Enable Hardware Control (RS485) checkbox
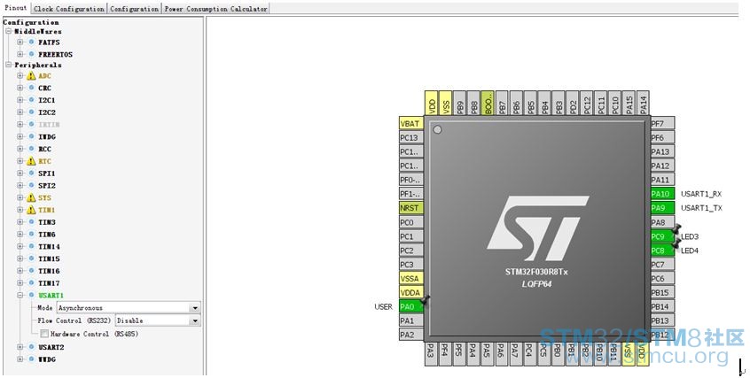Viewport: 750px width, 378px height. tap(44, 334)
